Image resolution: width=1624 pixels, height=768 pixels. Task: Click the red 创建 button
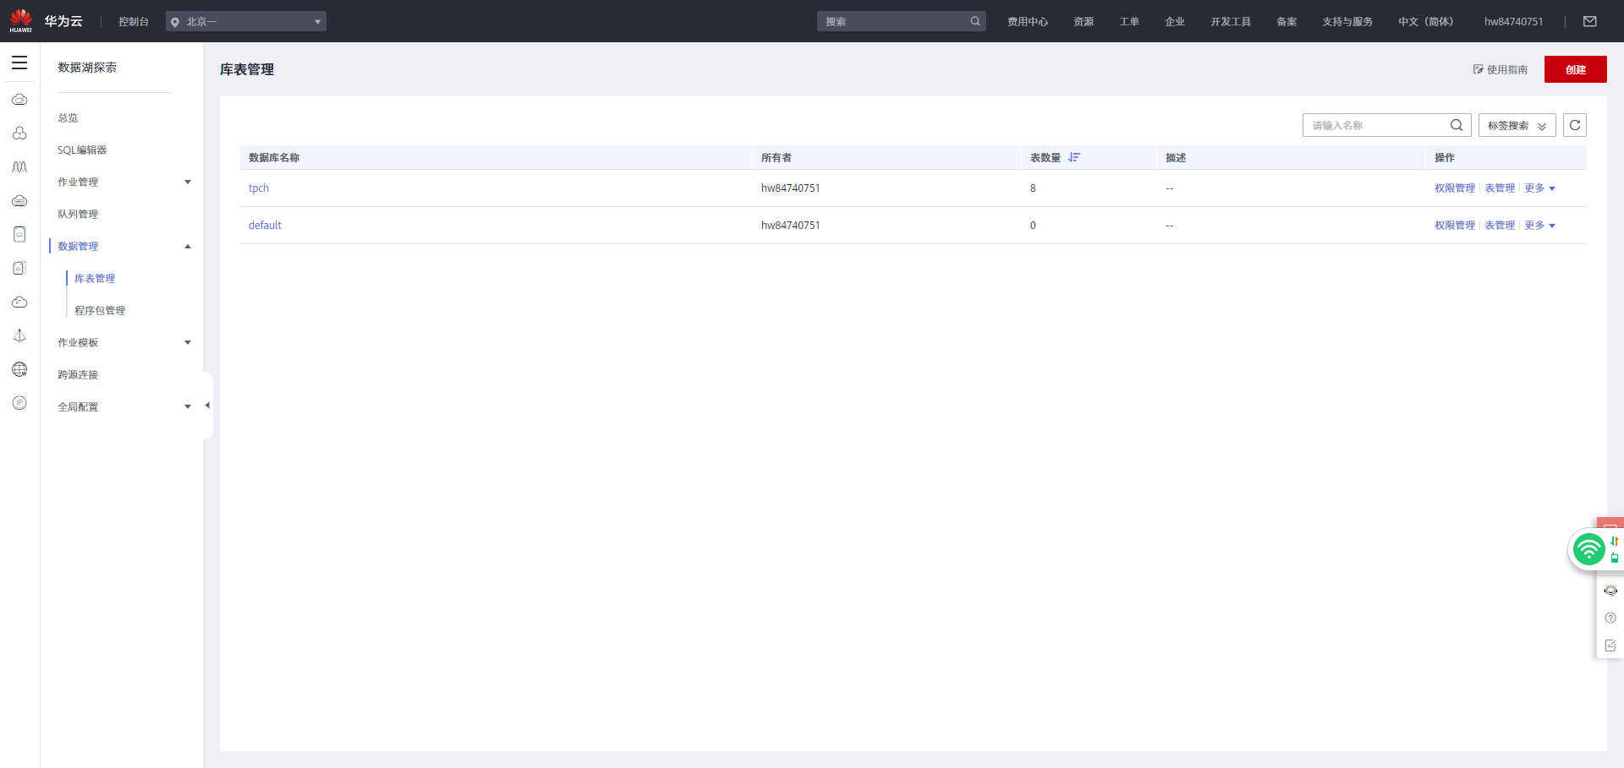[x=1576, y=69]
